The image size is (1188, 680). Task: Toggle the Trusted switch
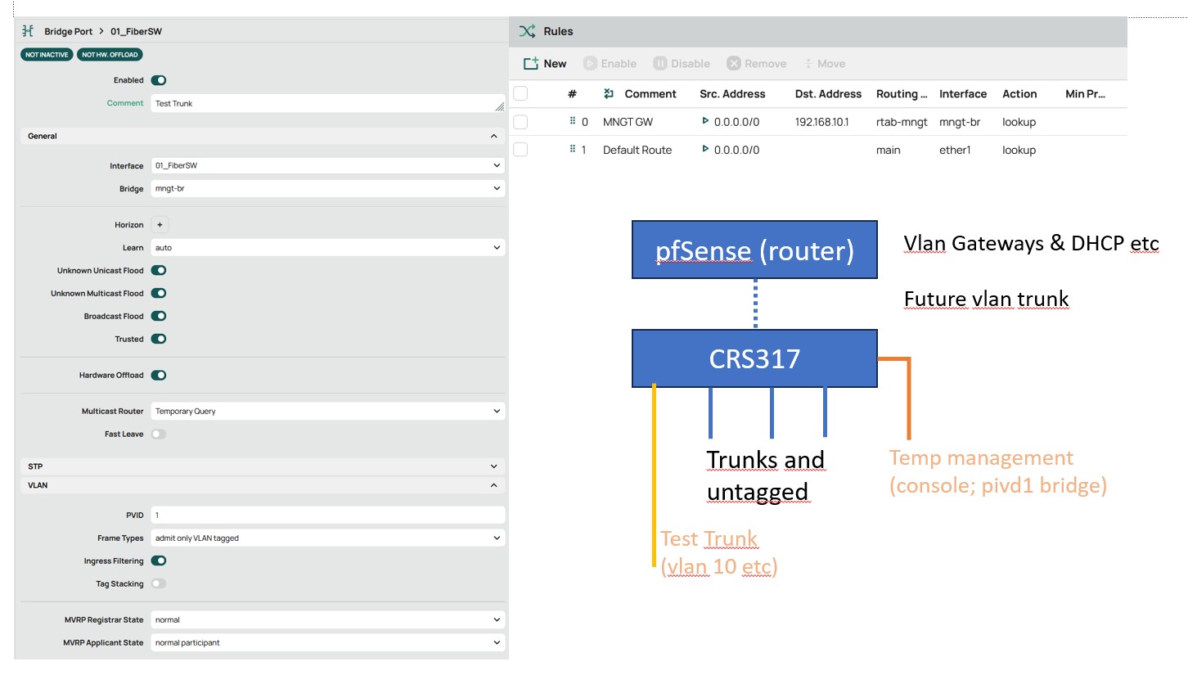click(159, 339)
